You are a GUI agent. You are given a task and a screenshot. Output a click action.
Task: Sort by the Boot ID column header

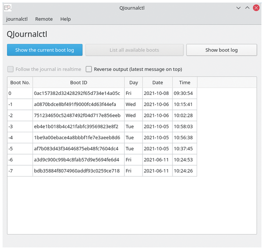point(79,82)
